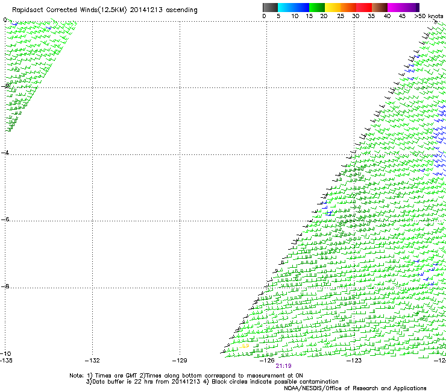Click legend label '25' under color bar
Screen dimensions: 446x392
click(341, 16)
